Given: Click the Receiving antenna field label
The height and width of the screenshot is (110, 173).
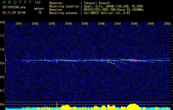Looking at the screenshot, I should [63, 13].
